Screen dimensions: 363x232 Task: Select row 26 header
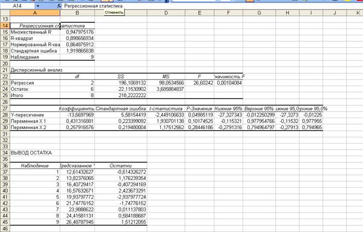click(5, 102)
